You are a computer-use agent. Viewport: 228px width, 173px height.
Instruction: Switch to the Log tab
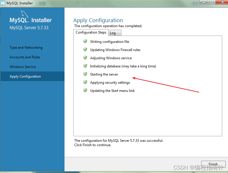coord(115,33)
